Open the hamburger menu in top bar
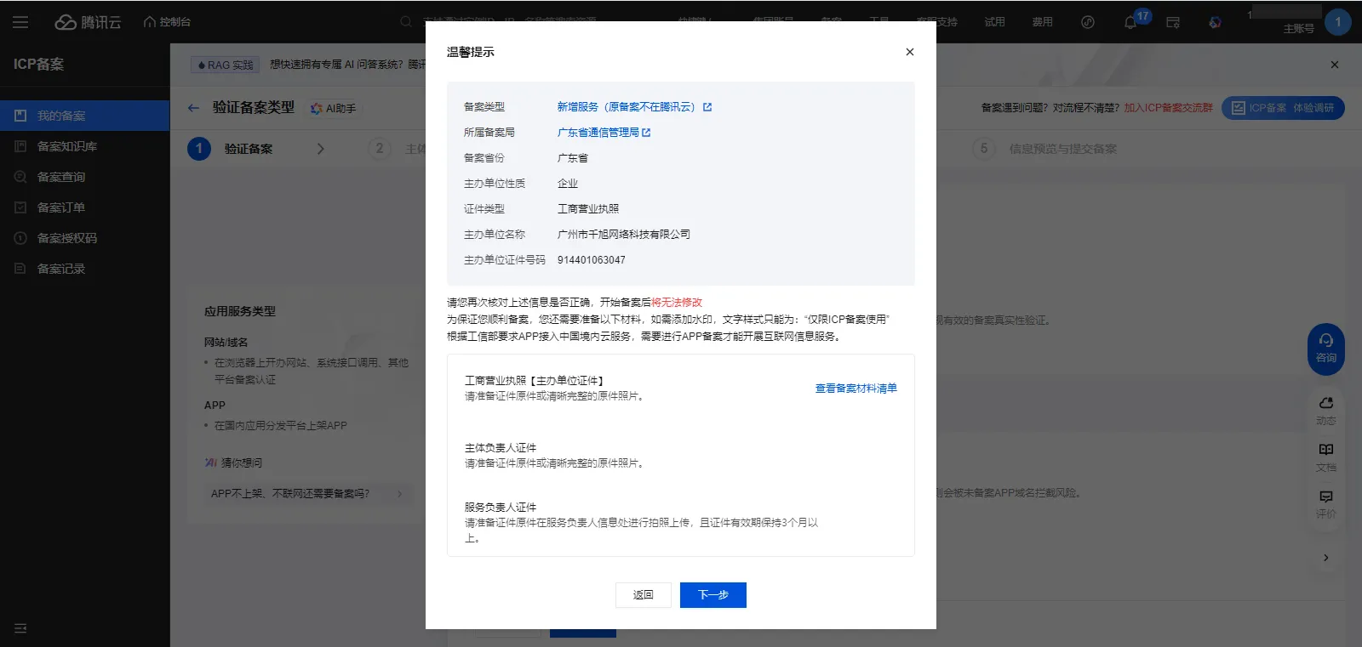Image resolution: width=1362 pixels, height=647 pixels. (20, 22)
